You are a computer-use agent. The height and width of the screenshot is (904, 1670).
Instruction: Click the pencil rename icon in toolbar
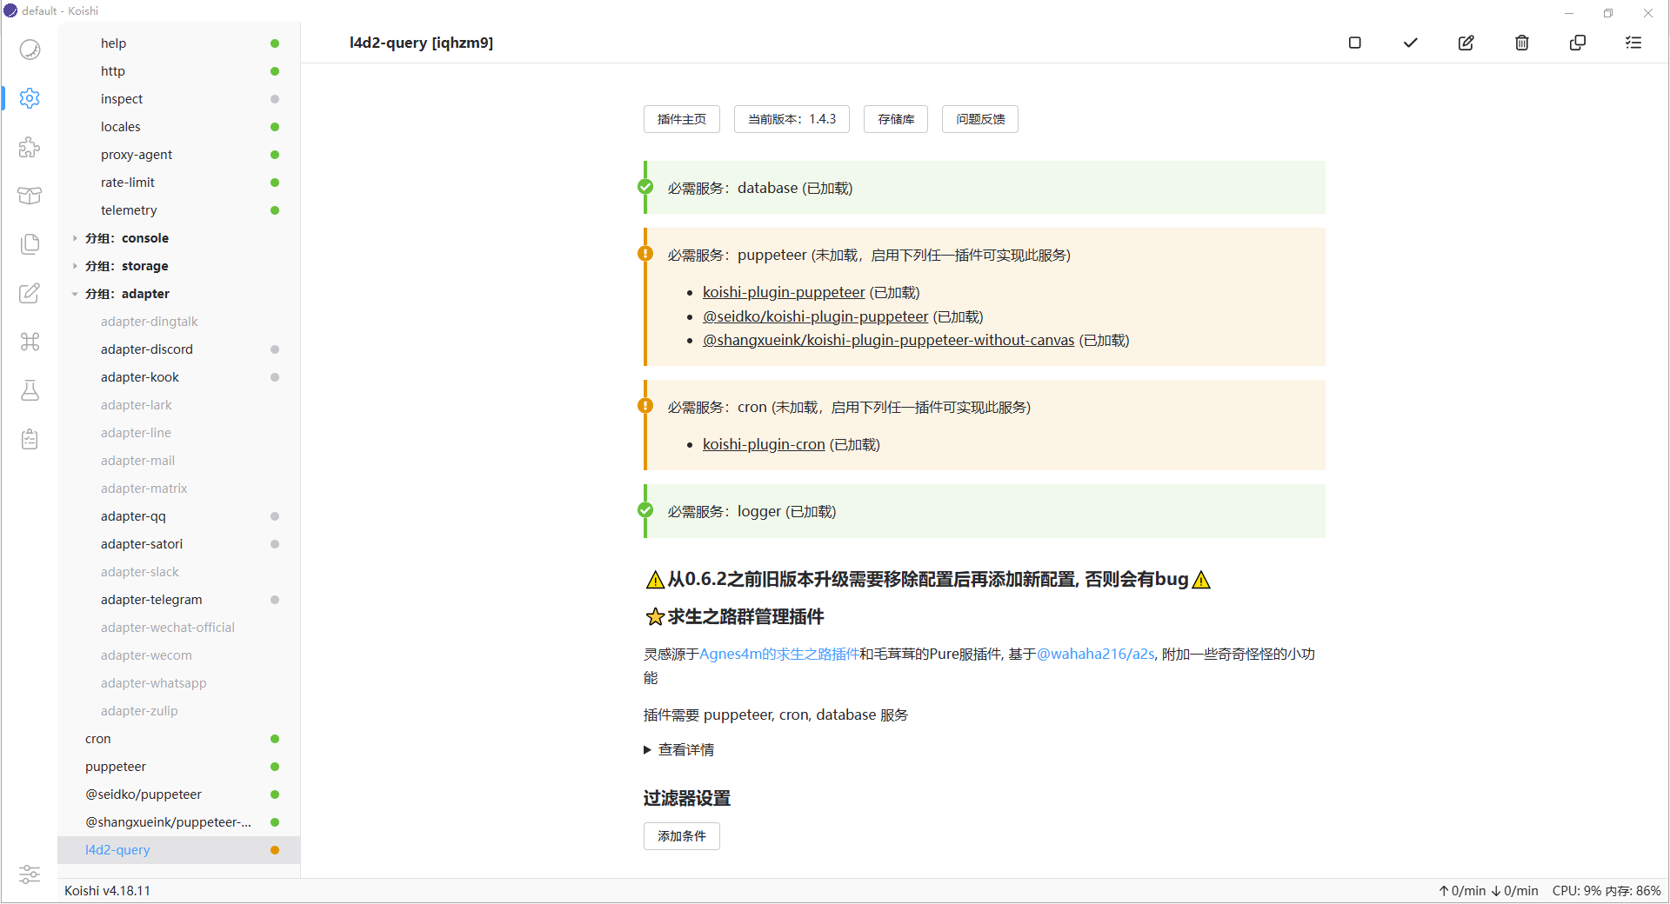point(1466,43)
